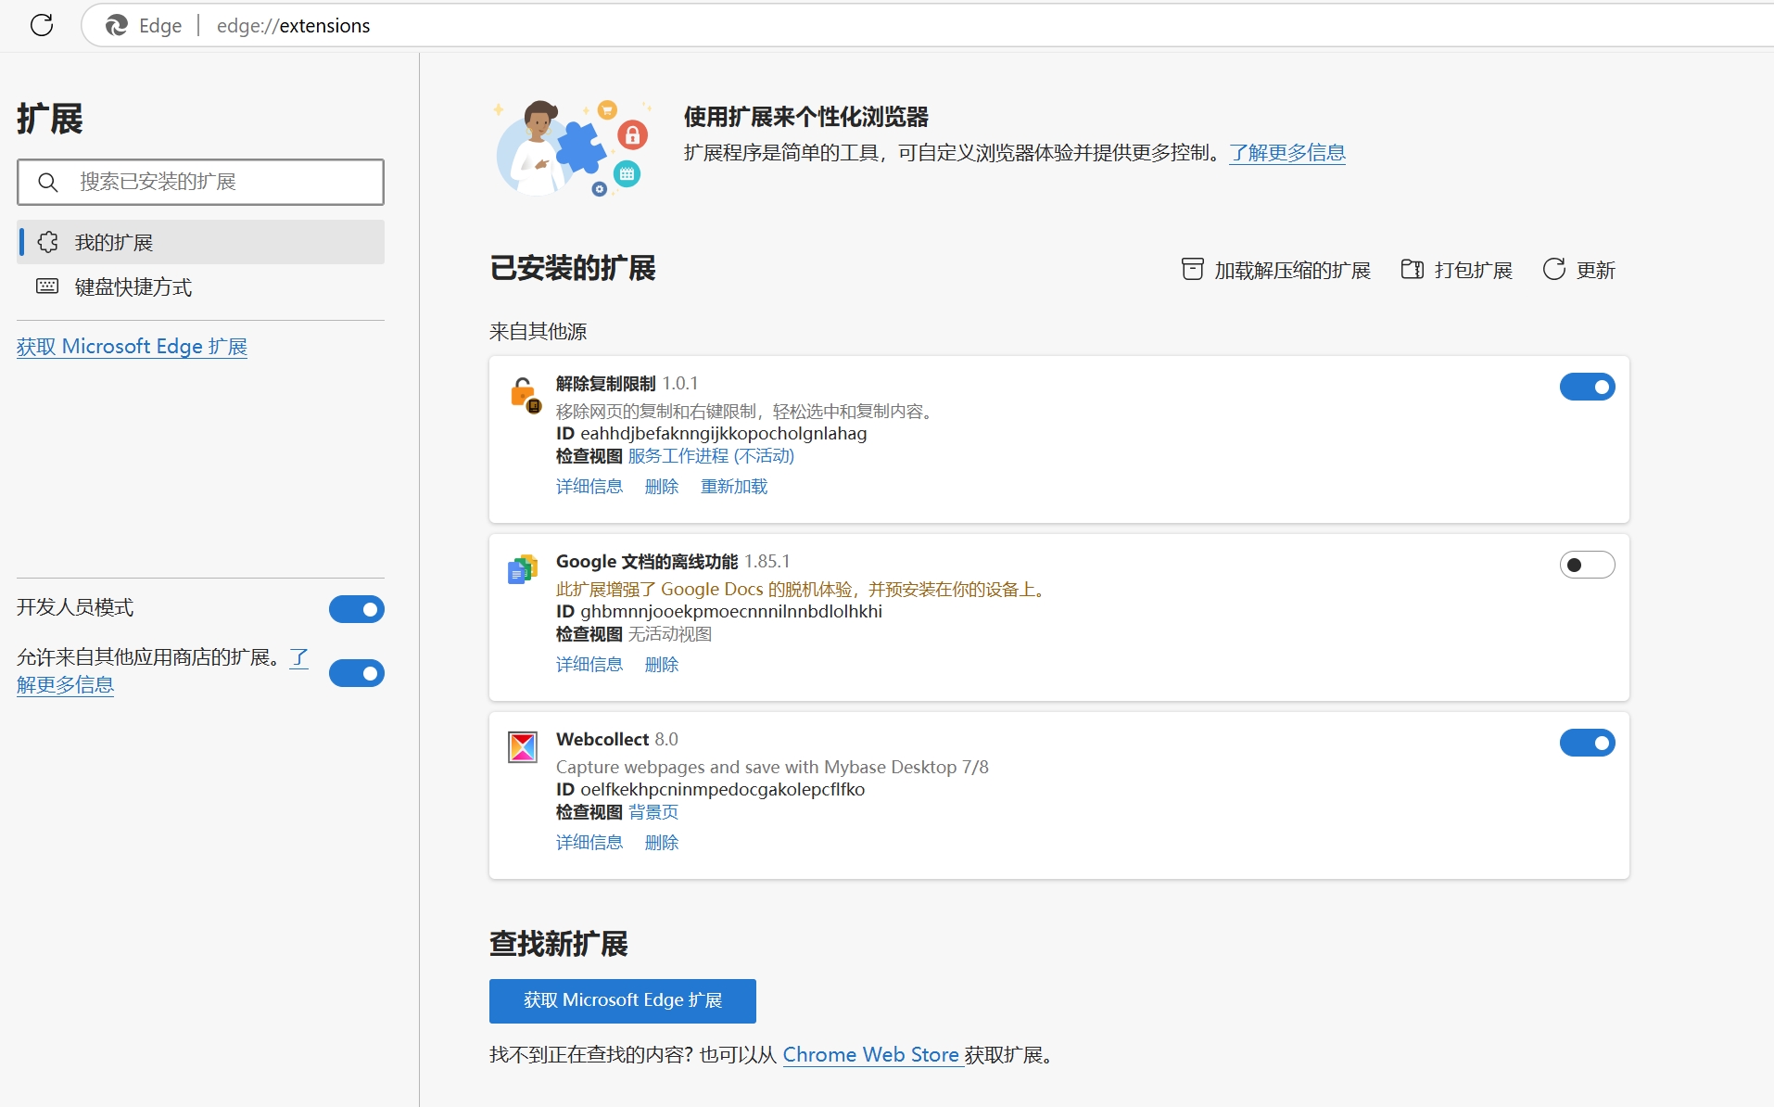The image size is (1774, 1107).
Task: Click ID oelfkekhpcninmpedocgakolepcflfko text
Action: pos(710,790)
